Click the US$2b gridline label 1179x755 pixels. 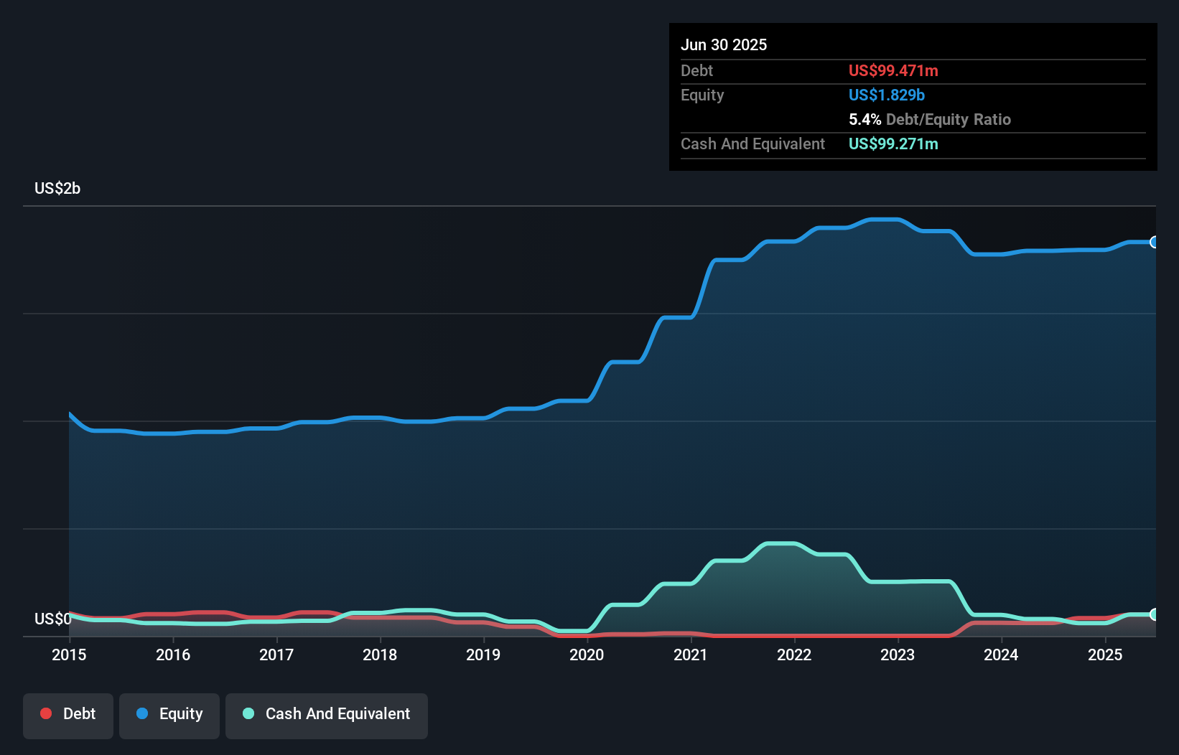[57, 188]
